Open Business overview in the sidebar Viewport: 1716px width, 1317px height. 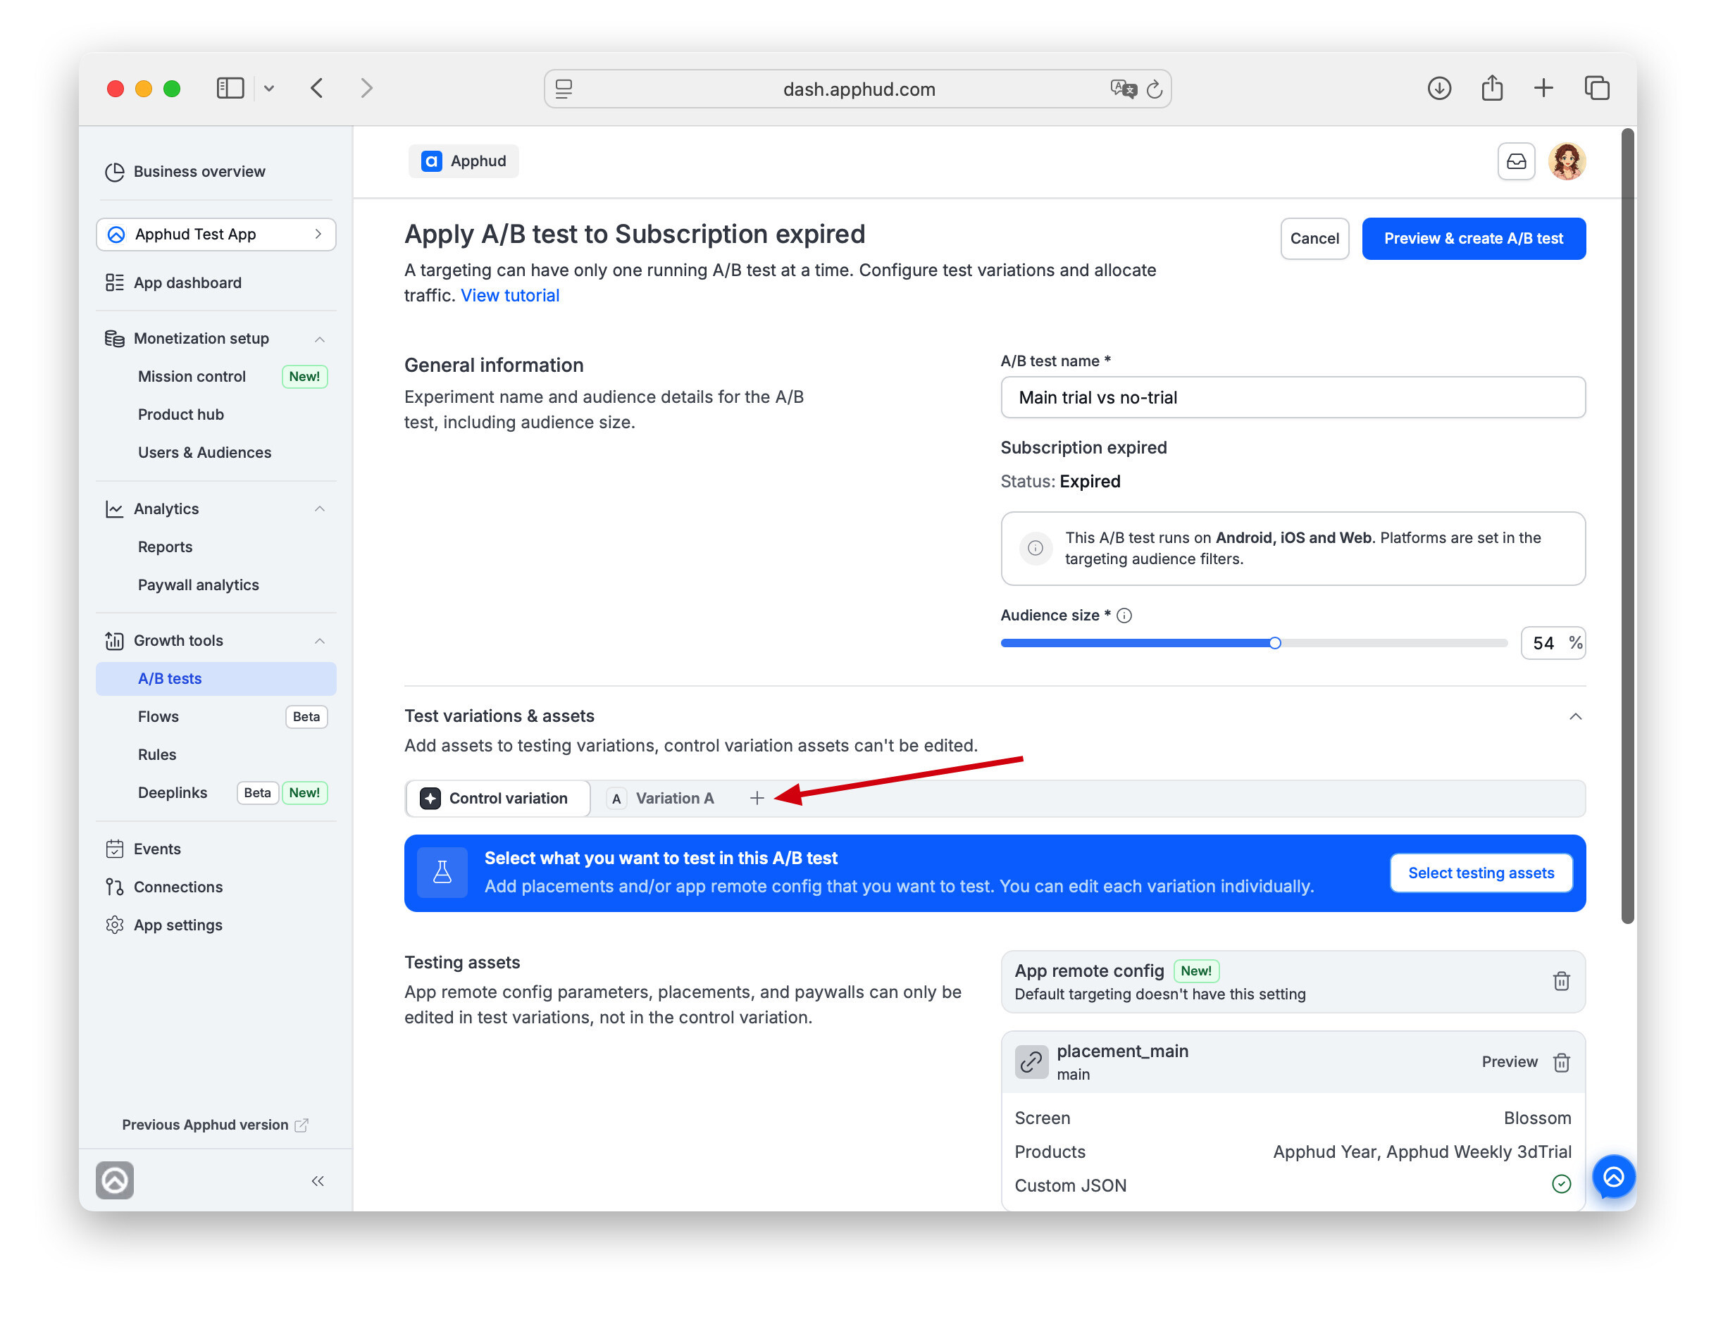(199, 171)
